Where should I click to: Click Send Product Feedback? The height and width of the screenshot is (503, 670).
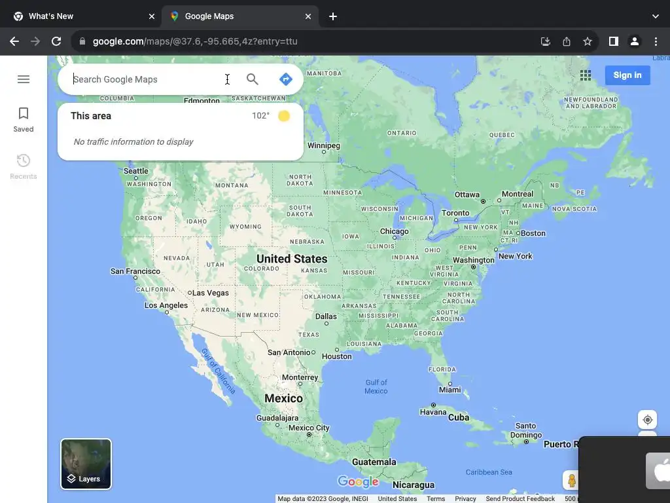[520, 498]
